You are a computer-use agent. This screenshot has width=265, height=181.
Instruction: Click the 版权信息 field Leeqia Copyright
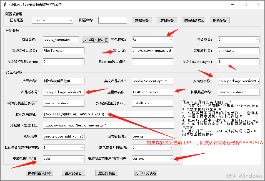[64, 136]
